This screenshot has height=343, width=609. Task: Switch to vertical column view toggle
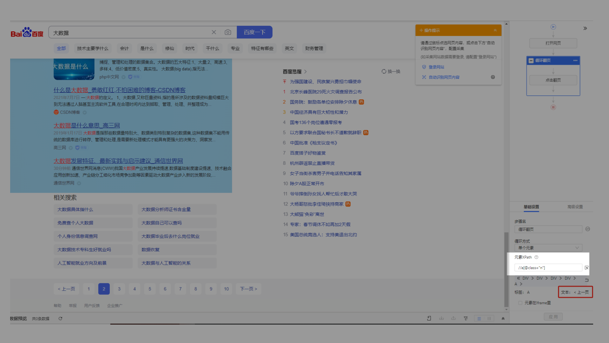(489, 319)
